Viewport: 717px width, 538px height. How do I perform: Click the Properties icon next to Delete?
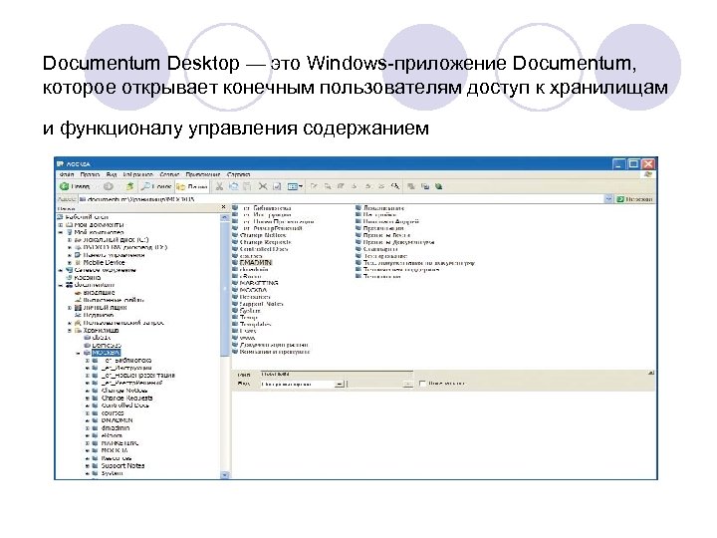click(x=277, y=186)
